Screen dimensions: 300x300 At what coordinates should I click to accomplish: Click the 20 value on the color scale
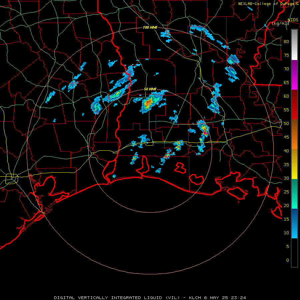[286, 205]
